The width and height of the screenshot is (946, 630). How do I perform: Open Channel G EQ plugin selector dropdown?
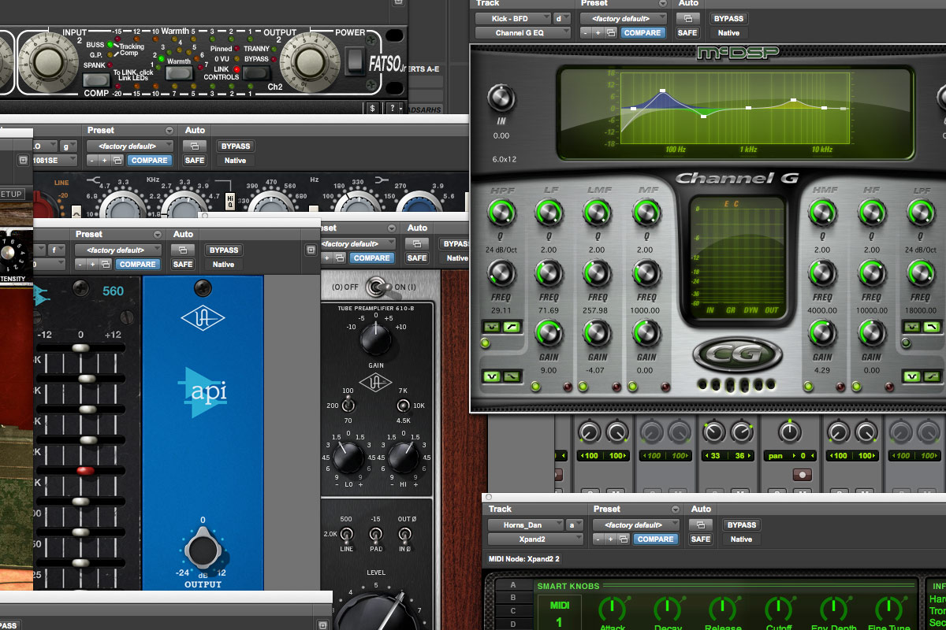pyautogui.click(x=522, y=33)
